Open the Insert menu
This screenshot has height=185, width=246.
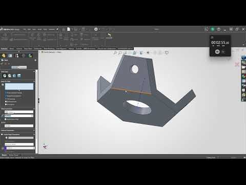(x=39, y=29)
